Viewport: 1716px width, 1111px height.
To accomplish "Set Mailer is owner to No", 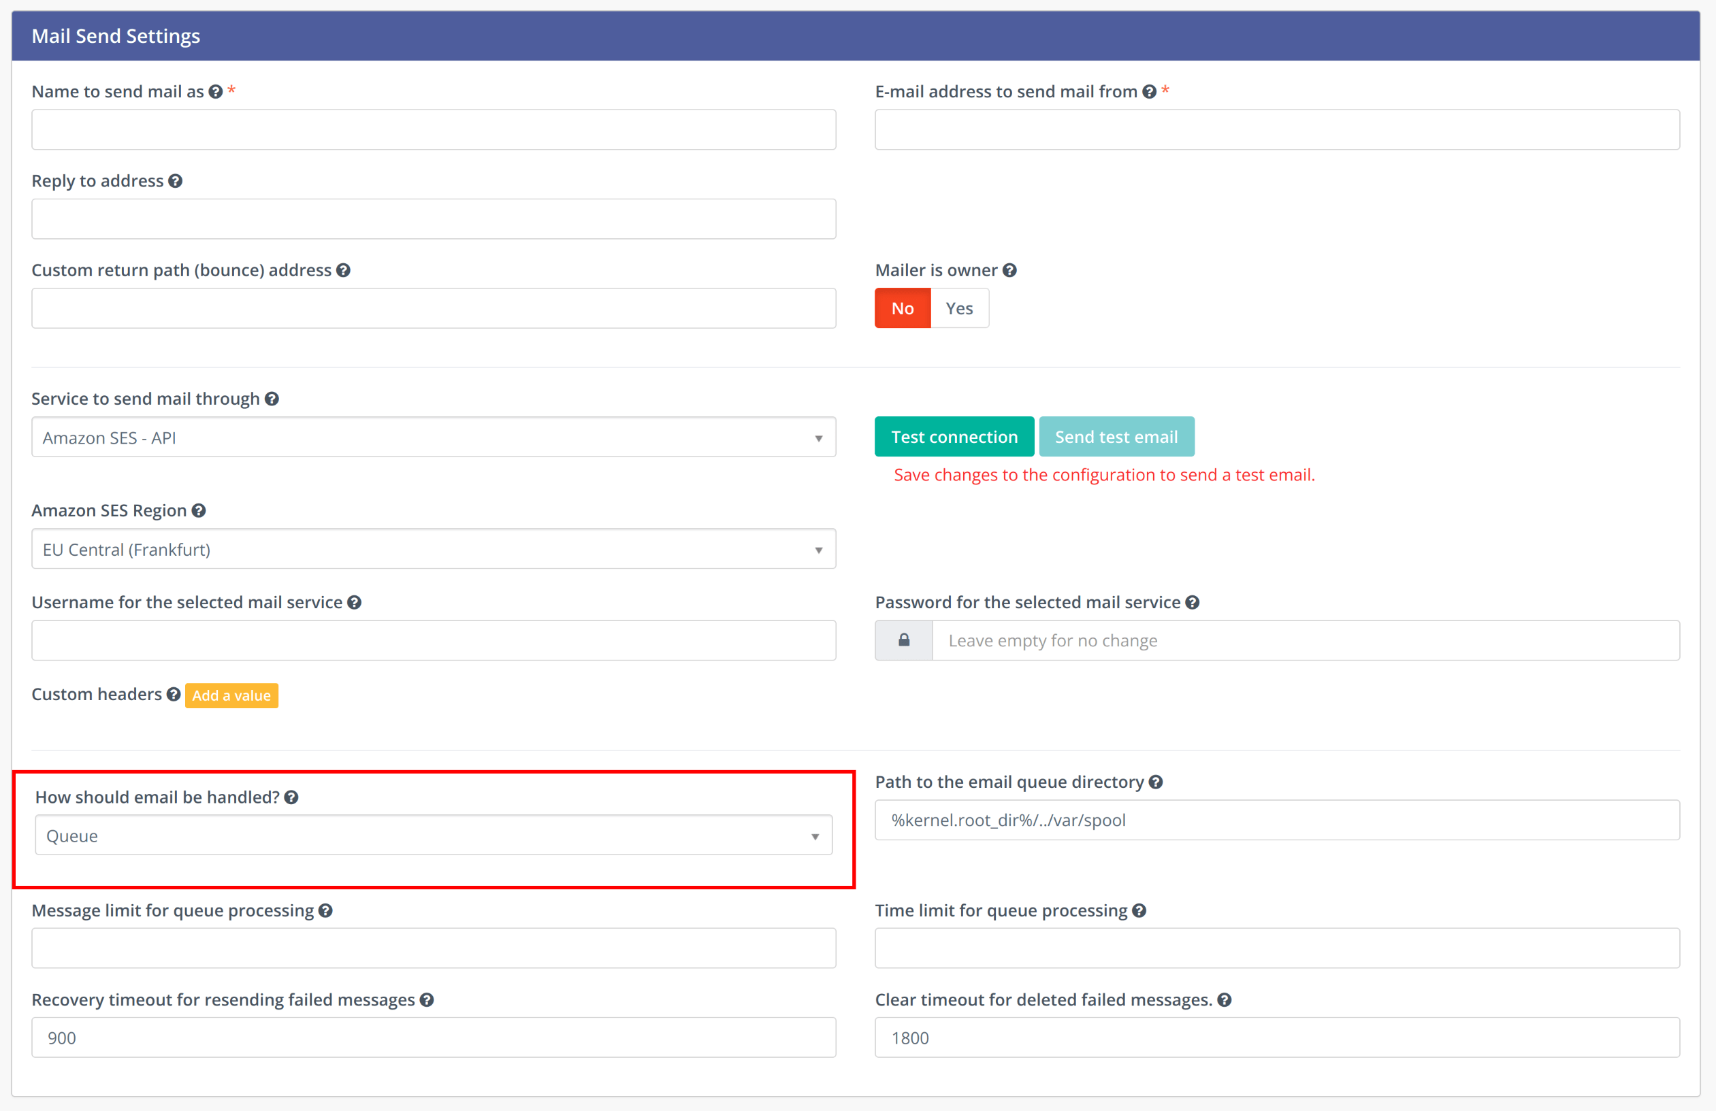I will [x=902, y=308].
